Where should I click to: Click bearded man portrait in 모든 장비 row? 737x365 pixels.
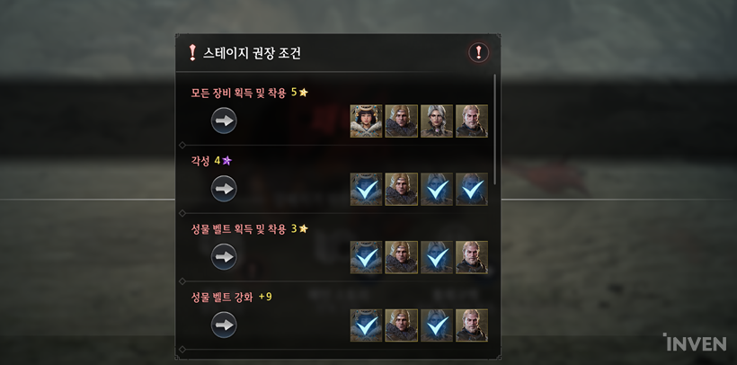(472, 120)
